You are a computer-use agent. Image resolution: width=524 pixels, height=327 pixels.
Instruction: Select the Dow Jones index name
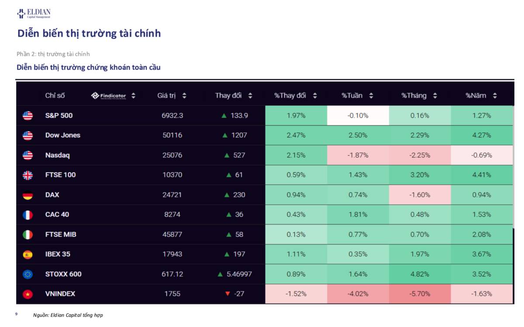63,135
